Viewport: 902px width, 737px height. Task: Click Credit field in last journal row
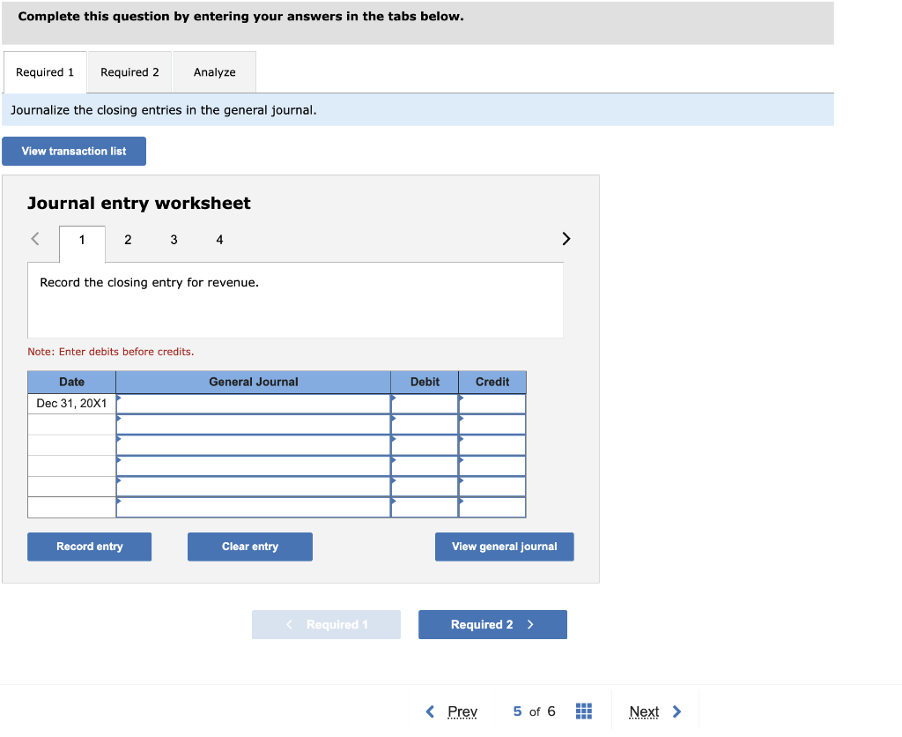point(492,507)
